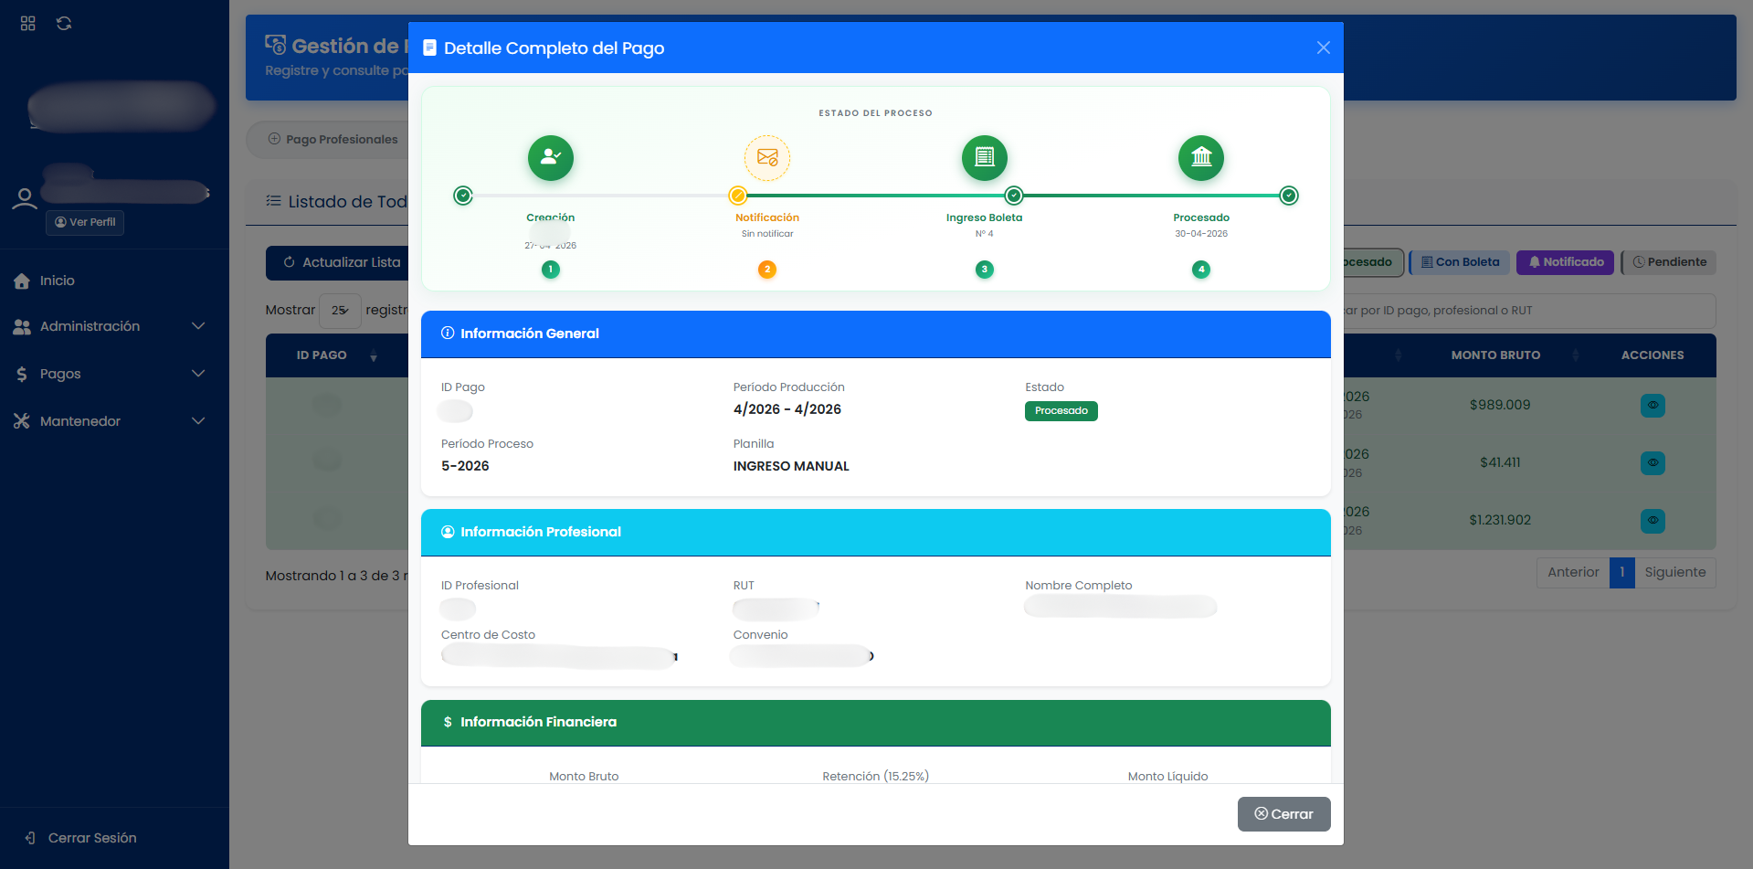
Task: Click the search field for ID pago
Action: pyautogui.click(x=1528, y=311)
